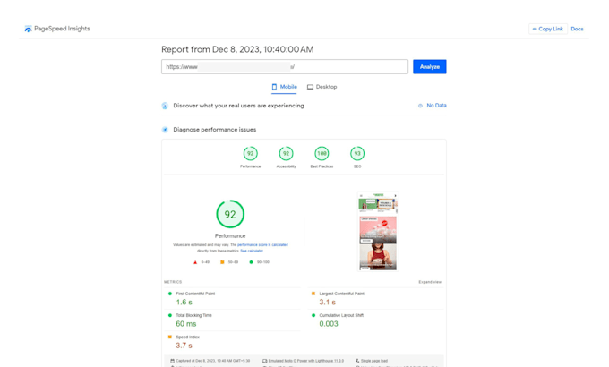Select the small Performance 92 score gauge

coord(250,154)
